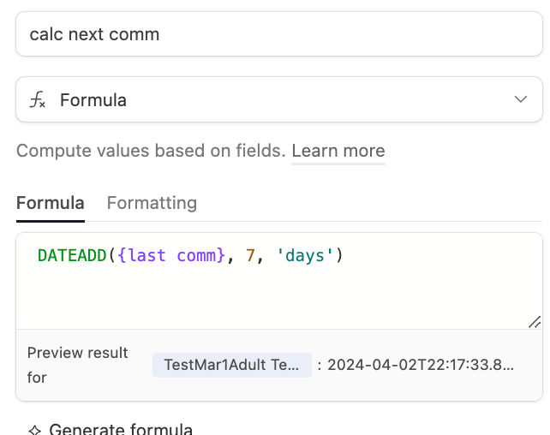Click the number 7 in the formula
550x435 pixels.
pos(250,255)
